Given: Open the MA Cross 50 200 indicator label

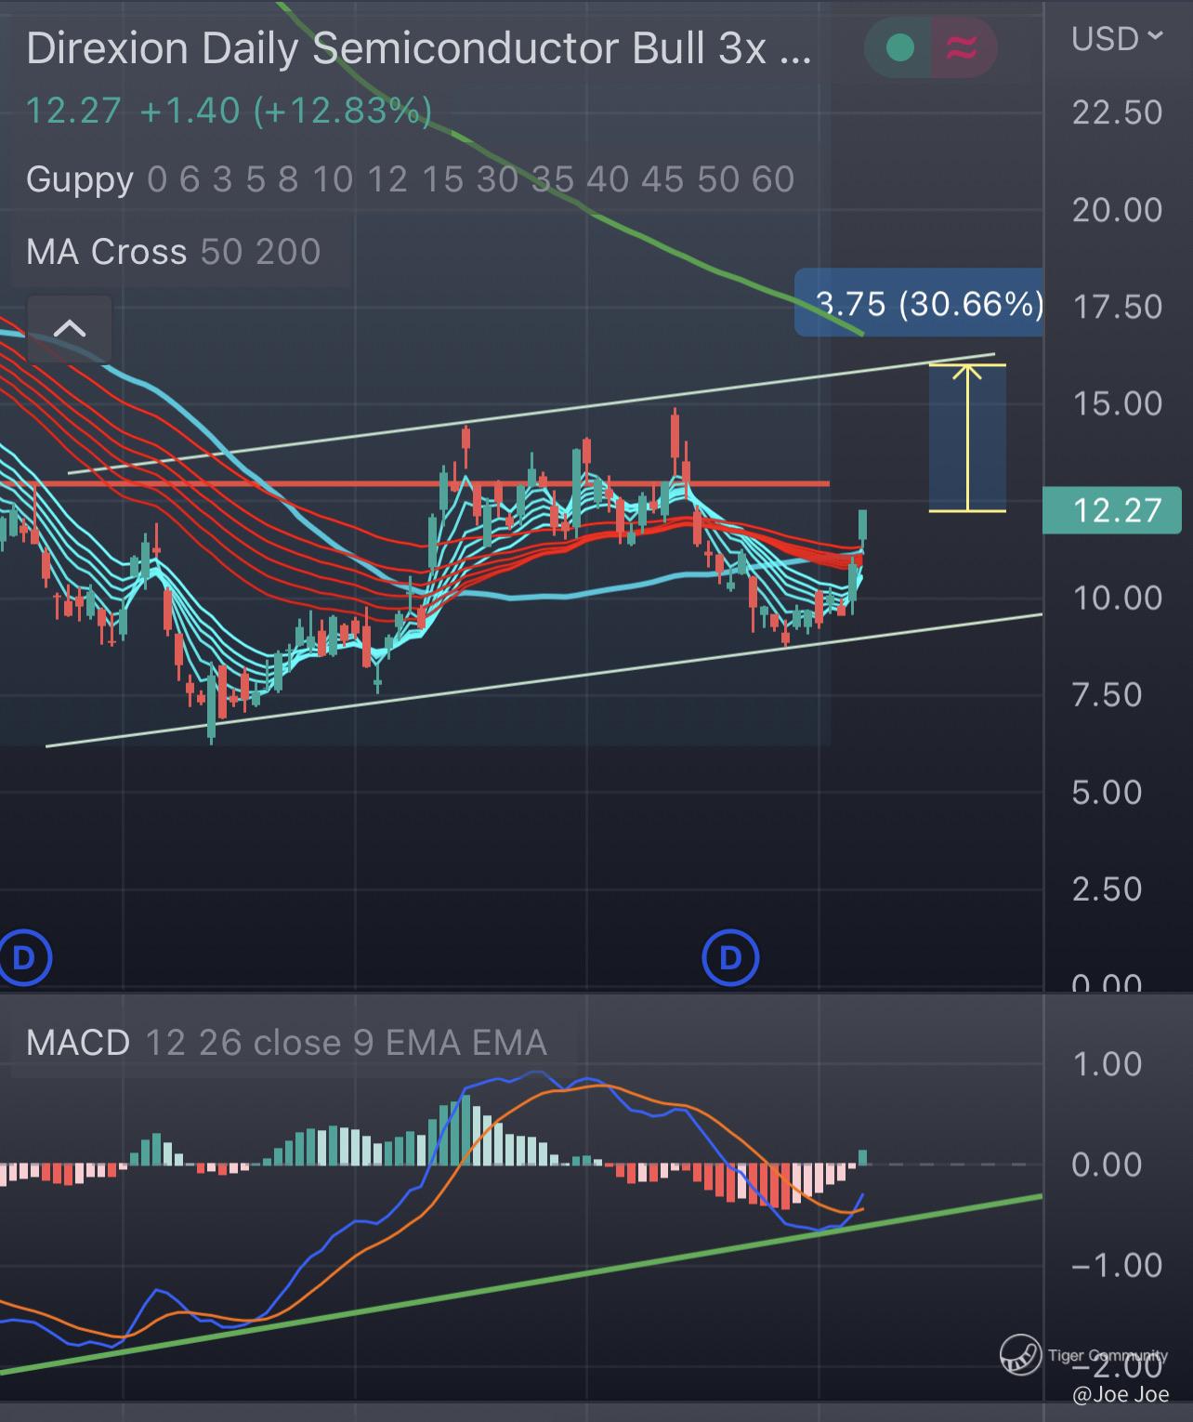Looking at the screenshot, I should click(x=173, y=252).
